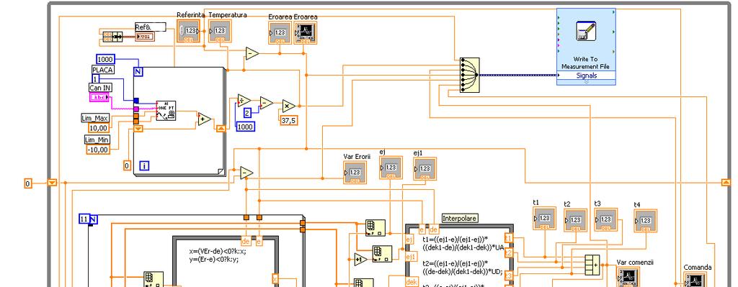The width and height of the screenshot is (738, 287).
Task: Click the 0 constant outside the outer loop
Action: [28, 183]
